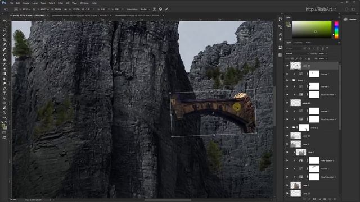Hide the Color Balance 1 layer
The image size is (360, 202).
point(287,160)
